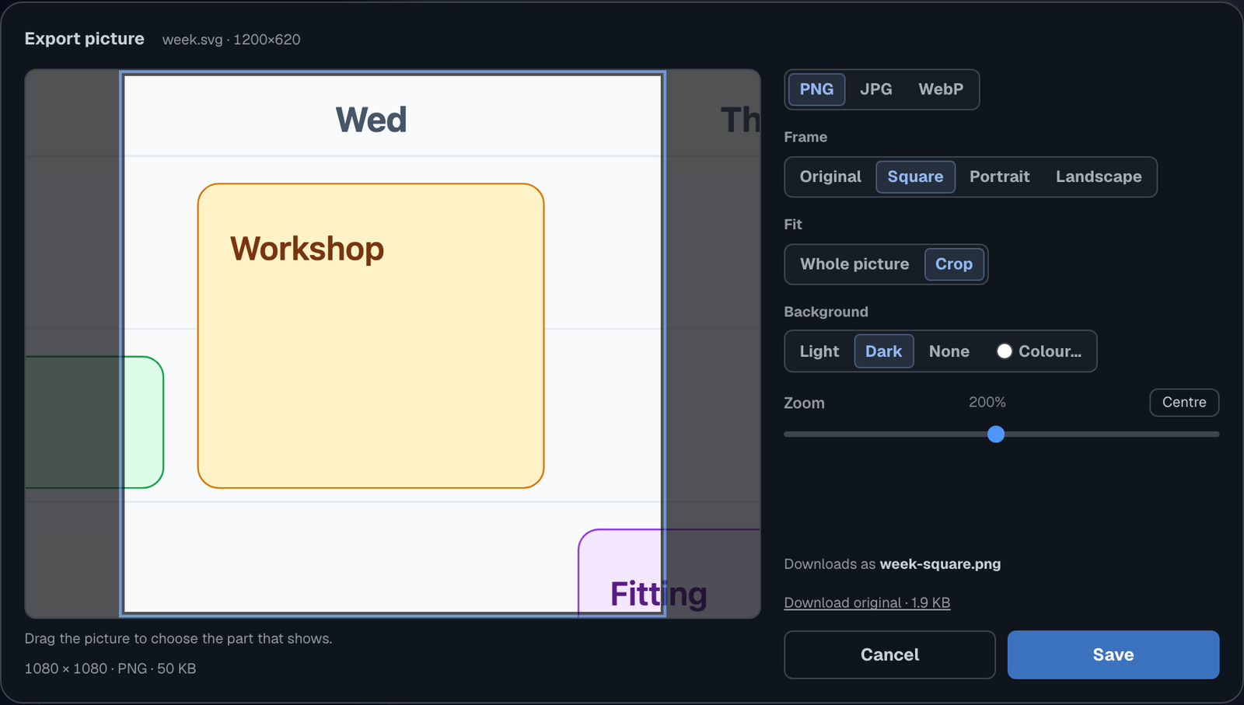1244x705 pixels.
Task: Cancel the export dialog
Action: pos(889,655)
